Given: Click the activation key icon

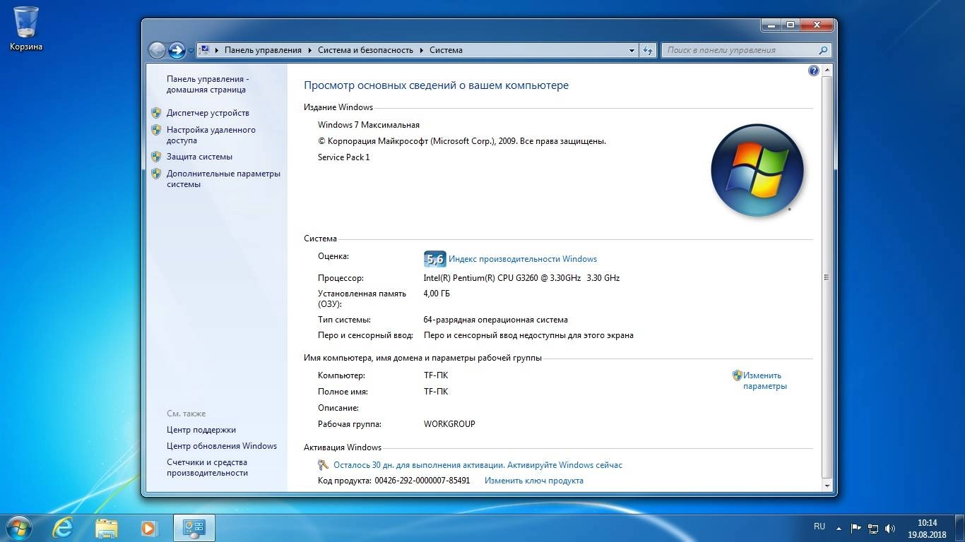Looking at the screenshot, I should (324, 465).
